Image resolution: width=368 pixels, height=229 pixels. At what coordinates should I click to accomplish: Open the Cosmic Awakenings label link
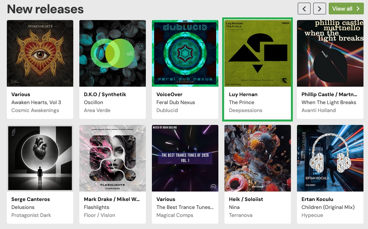point(35,110)
